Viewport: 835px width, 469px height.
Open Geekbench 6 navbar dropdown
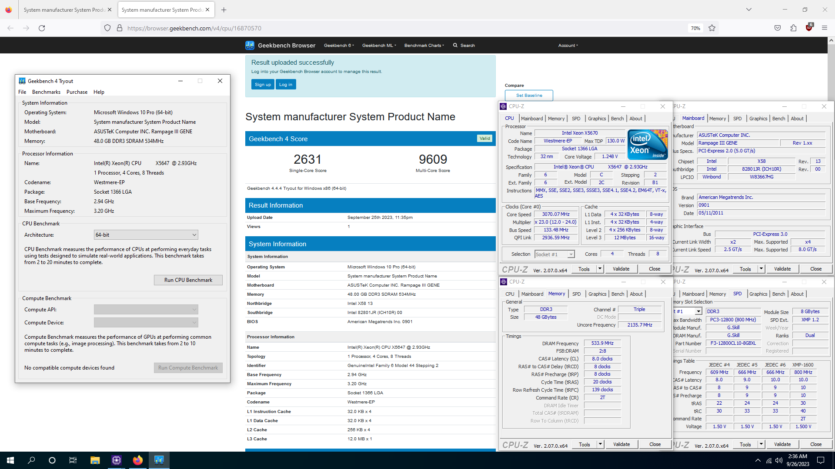(x=339, y=45)
